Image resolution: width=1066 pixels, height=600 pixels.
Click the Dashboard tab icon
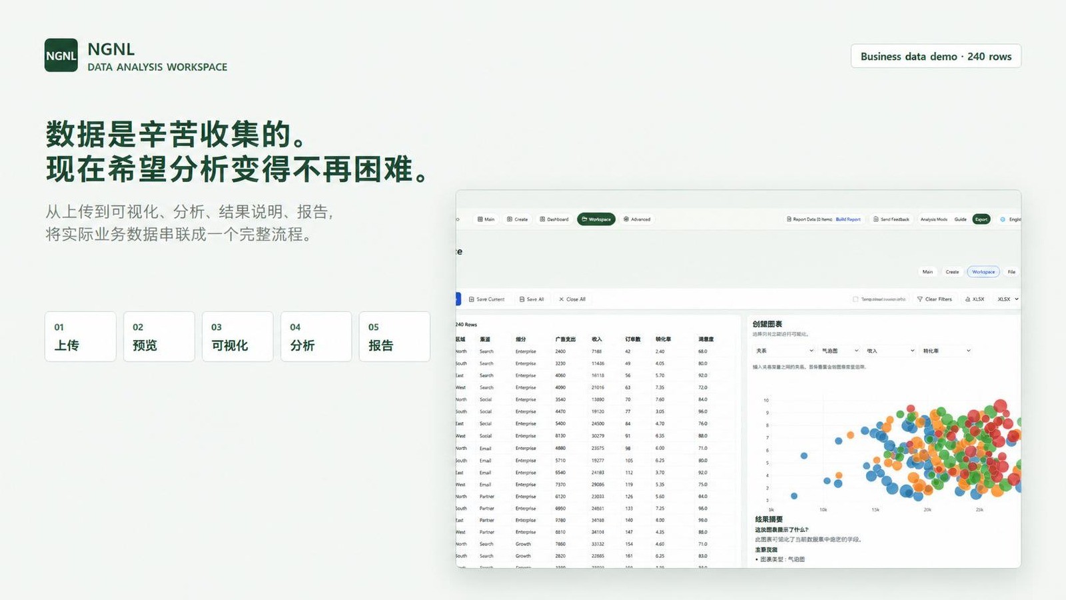click(542, 219)
